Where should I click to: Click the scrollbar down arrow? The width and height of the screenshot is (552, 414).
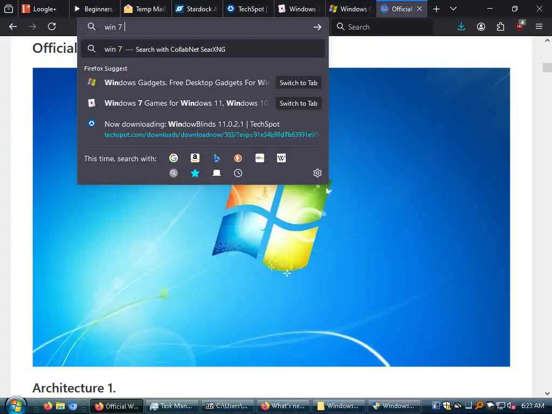547,393
